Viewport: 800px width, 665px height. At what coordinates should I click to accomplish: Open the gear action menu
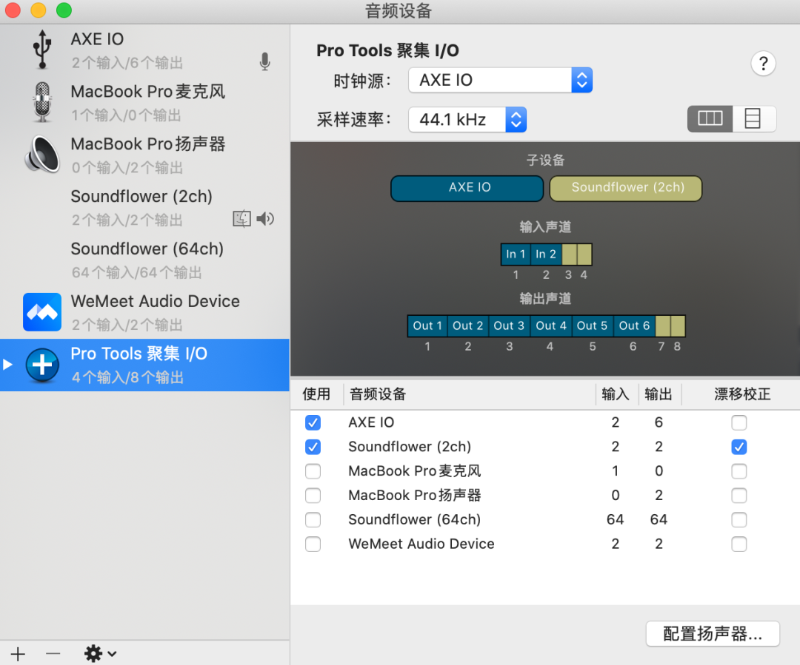(x=100, y=654)
